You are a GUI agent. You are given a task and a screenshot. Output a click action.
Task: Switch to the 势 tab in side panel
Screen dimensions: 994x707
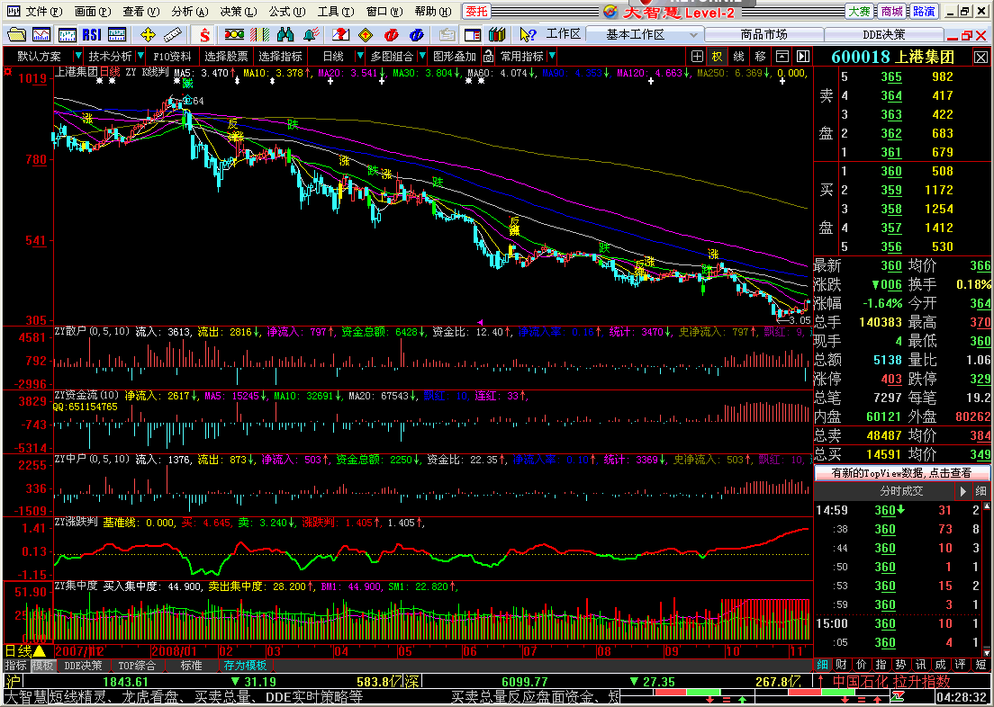pyautogui.click(x=900, y=665)
